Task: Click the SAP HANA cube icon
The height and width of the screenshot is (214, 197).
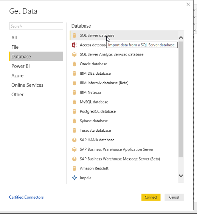Action: tap(74, 140)
